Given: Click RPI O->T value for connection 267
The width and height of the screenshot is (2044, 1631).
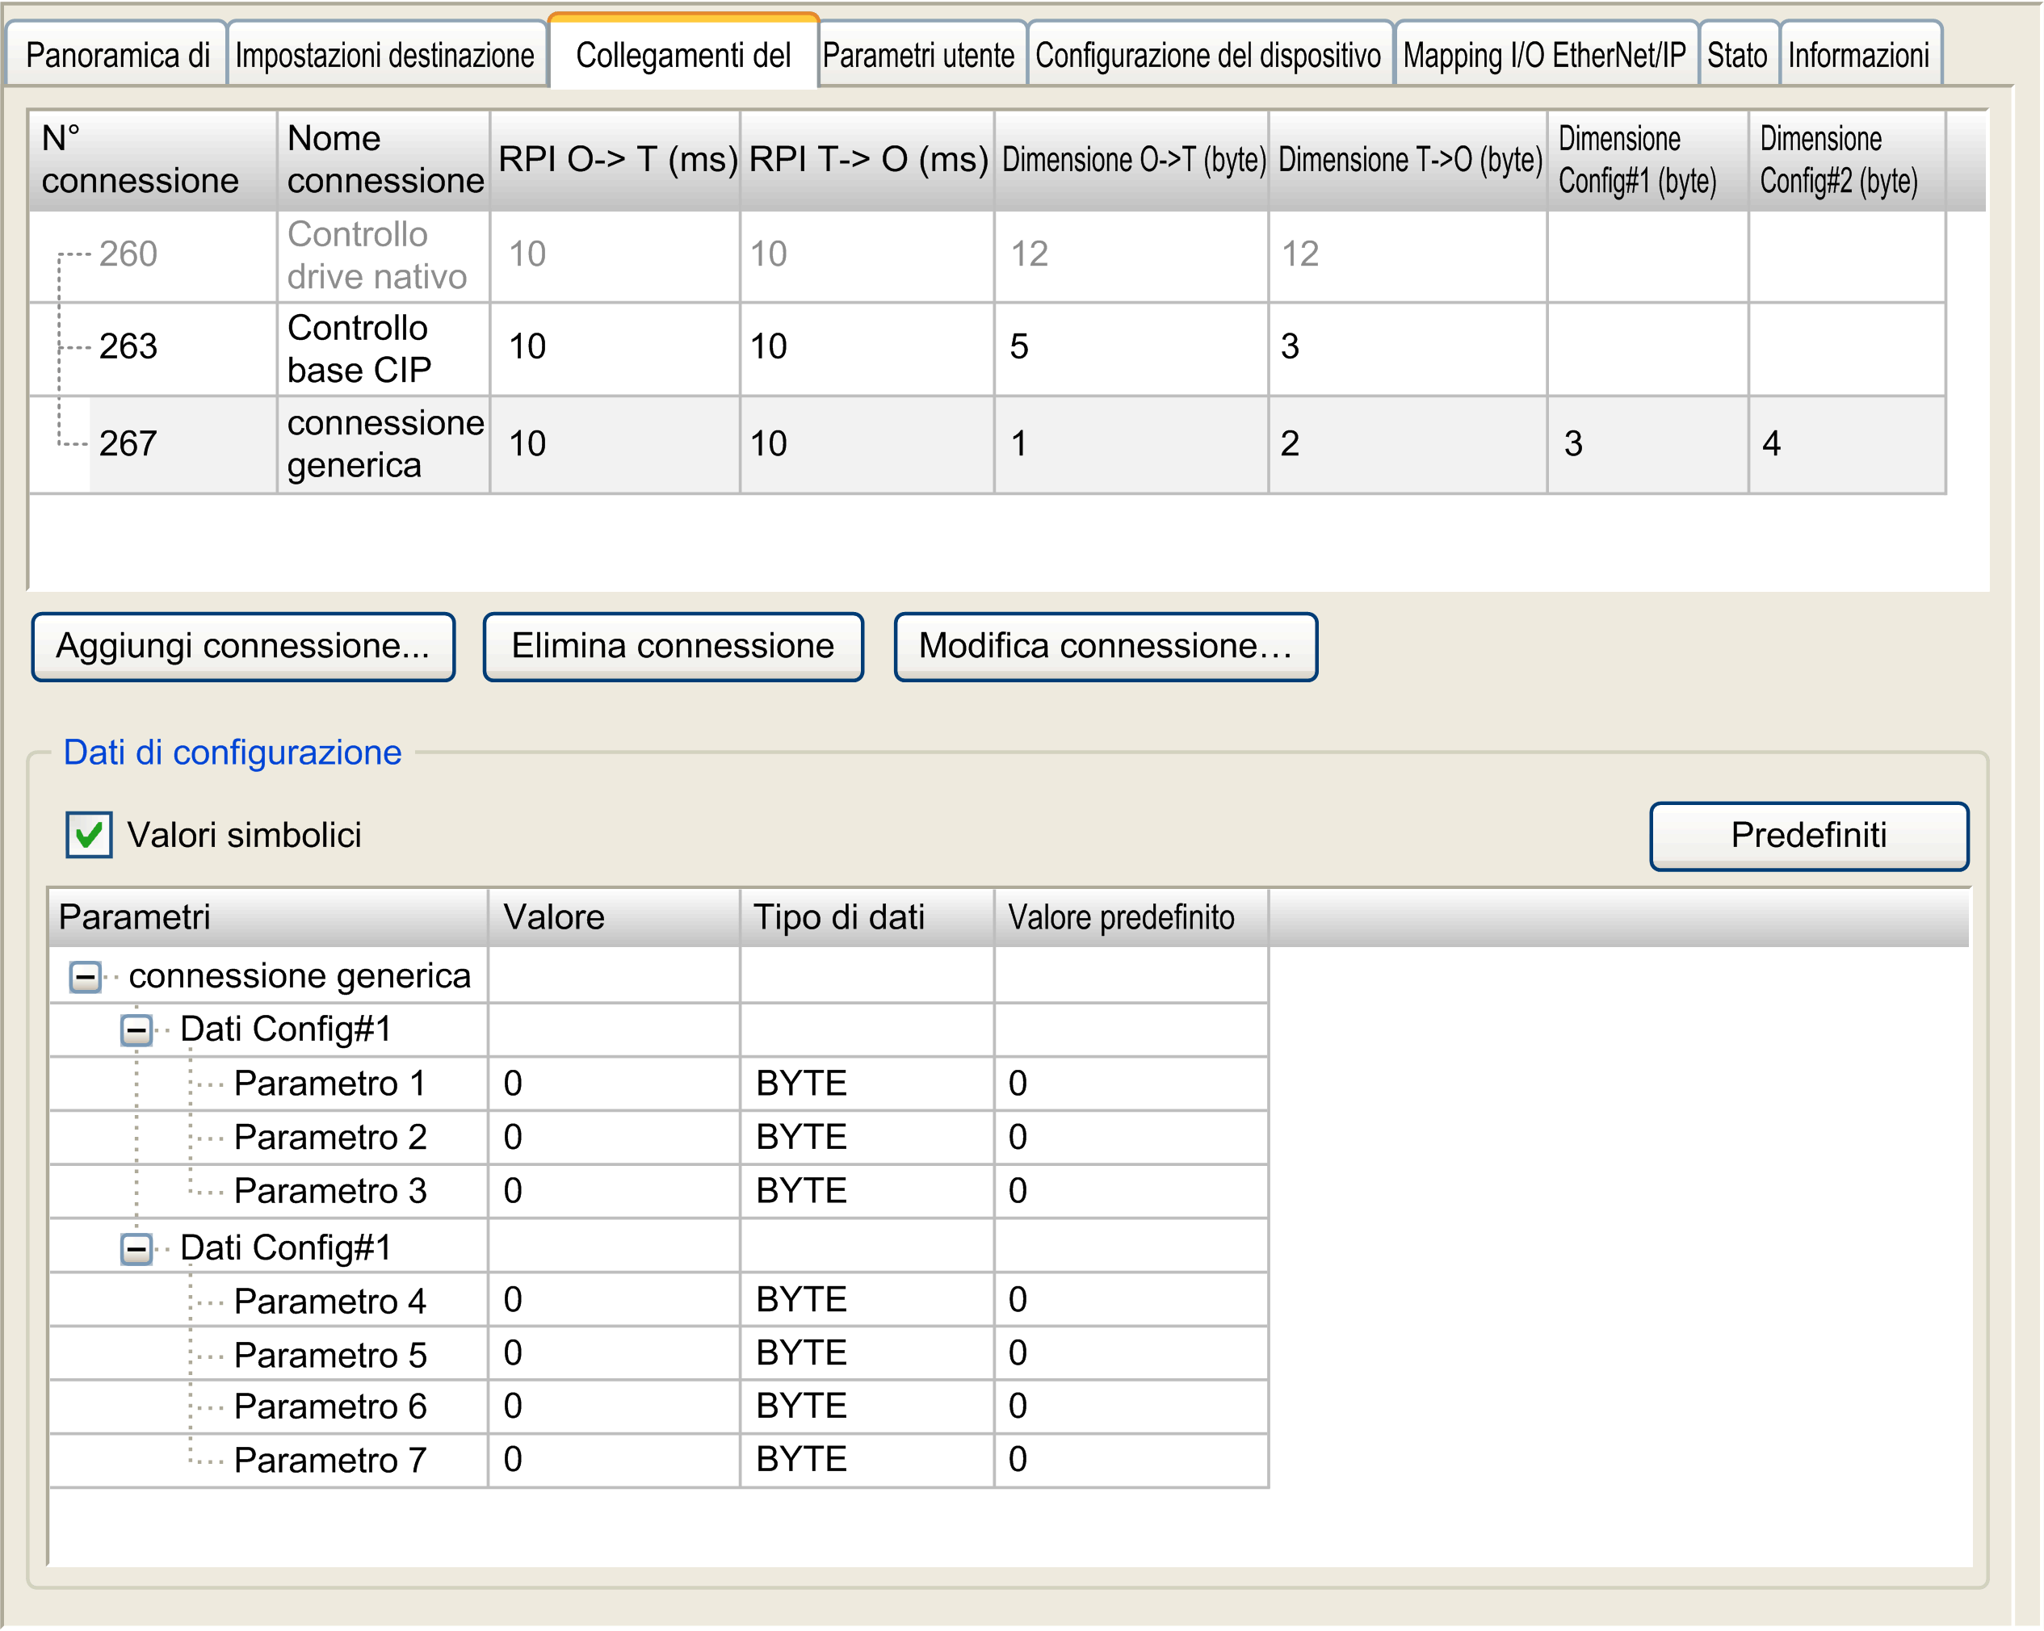Looking at the screenshot, I should (x=615, y=444).
